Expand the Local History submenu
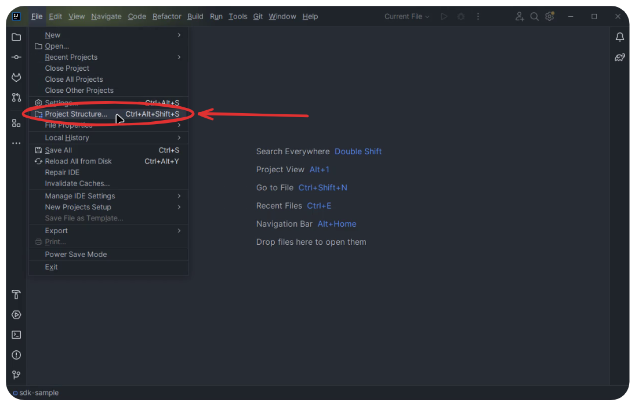The height and width of the screenshot is (406, 635). coord(108,138)
